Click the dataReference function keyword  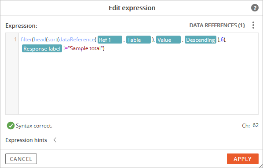77,40
